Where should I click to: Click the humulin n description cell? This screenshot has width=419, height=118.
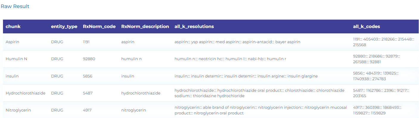pyautogui.click(x=131, y=59)
